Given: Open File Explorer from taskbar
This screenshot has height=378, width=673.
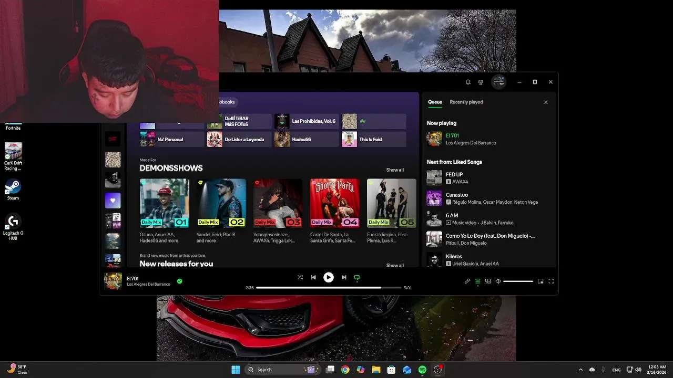Looking at the screenshot, I should [x=376, y=370].
